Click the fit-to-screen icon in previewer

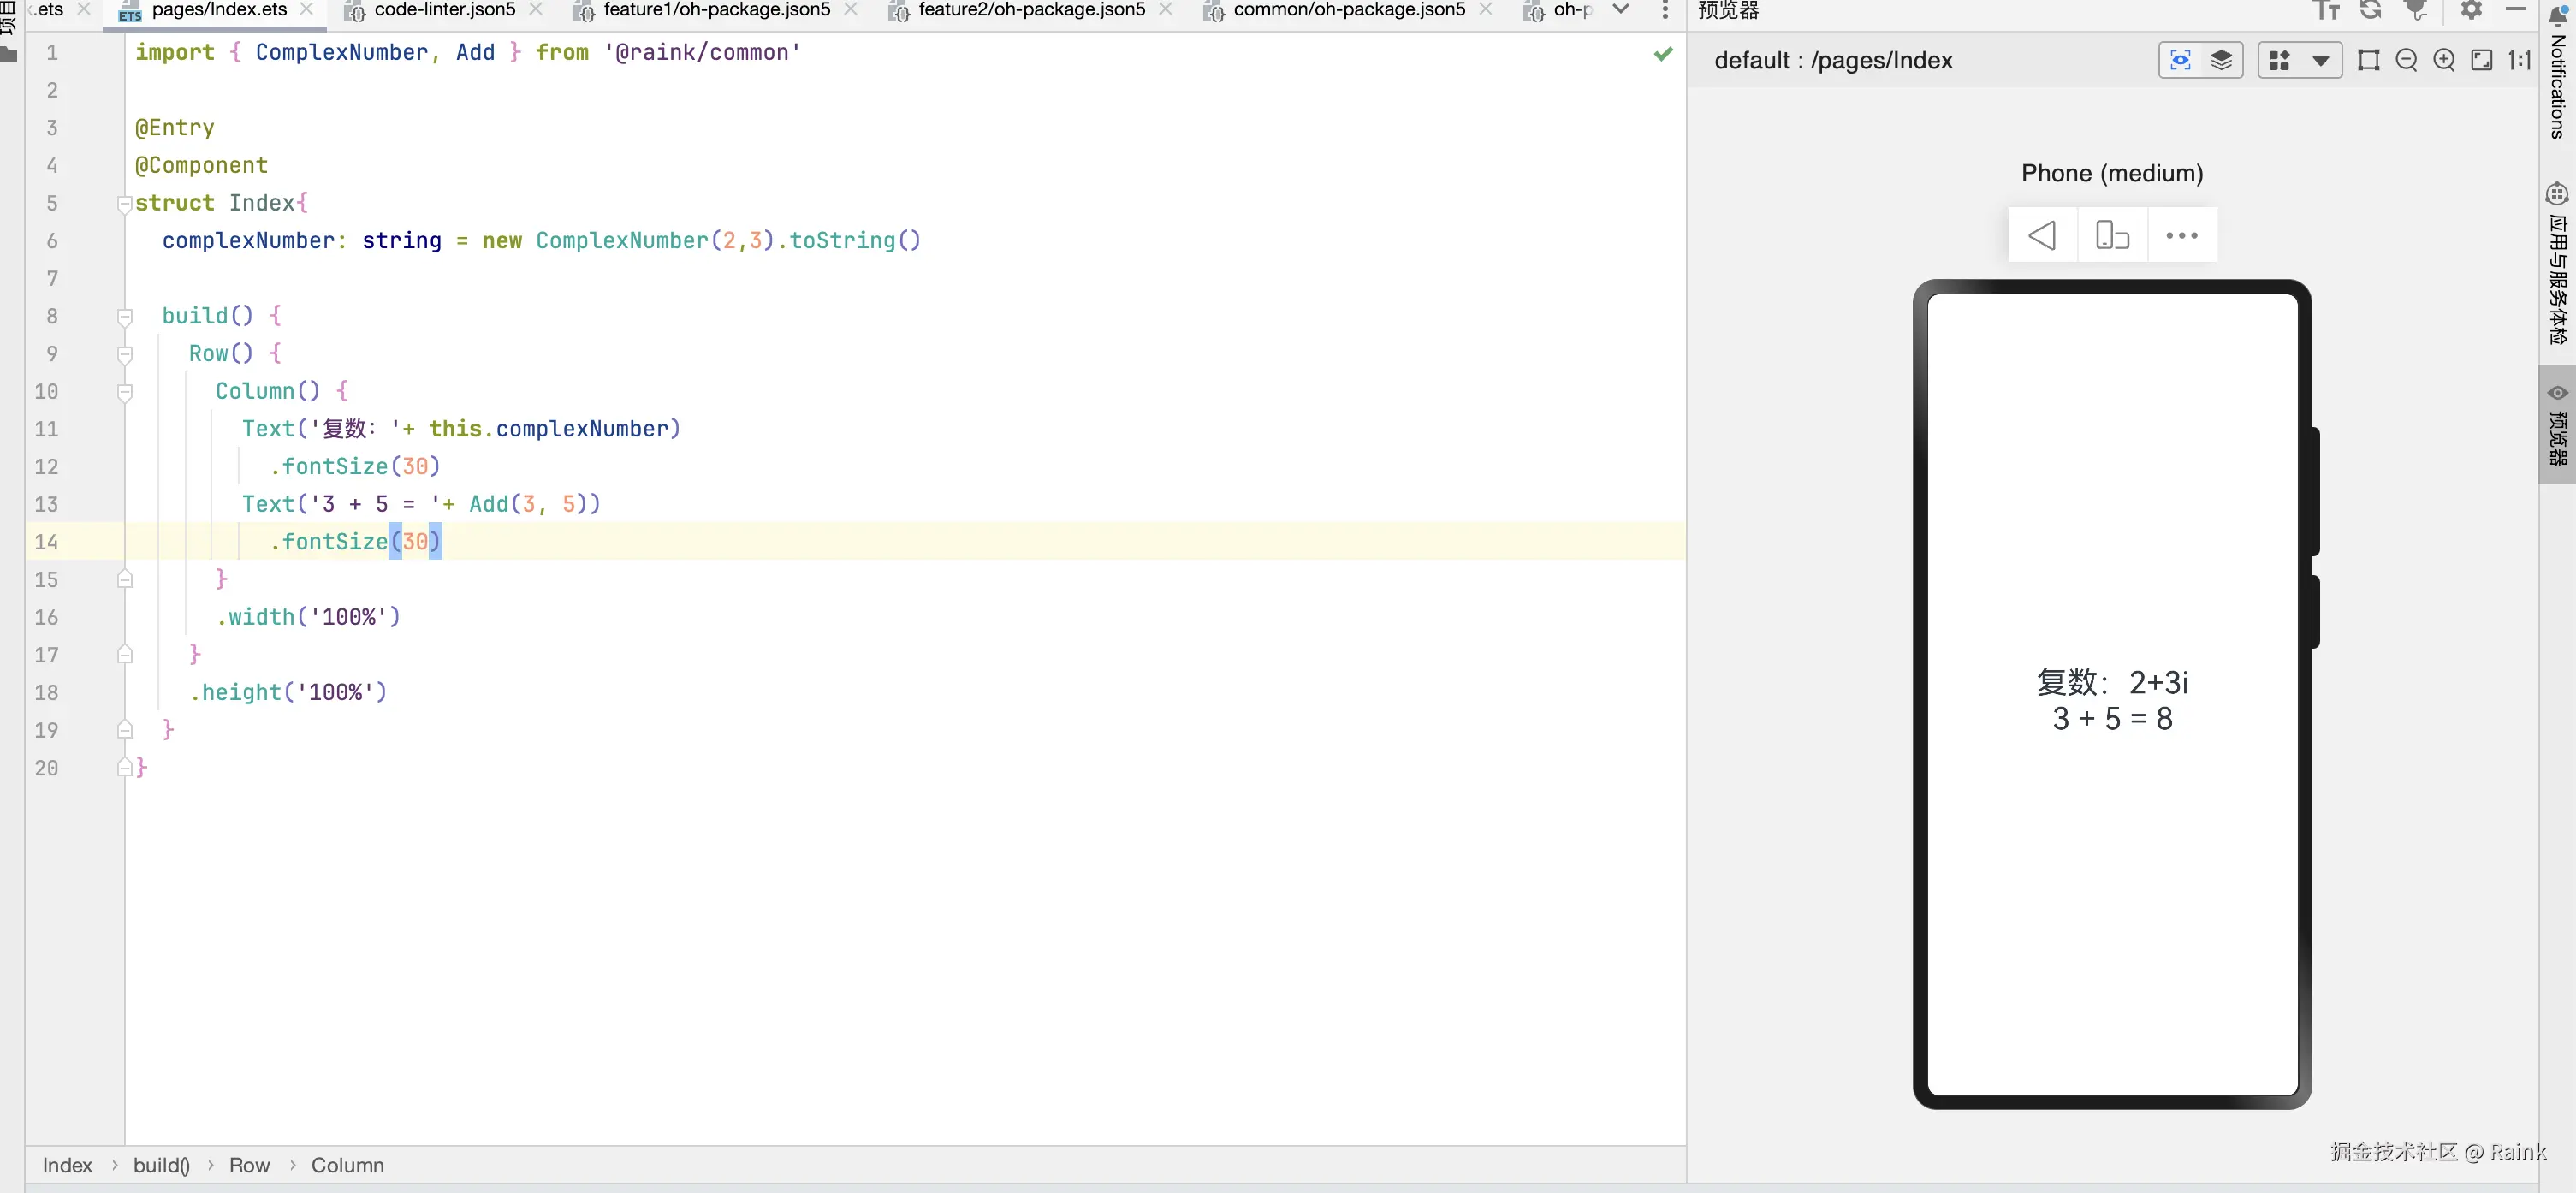pyautogui.click(x=2482, y=60)
